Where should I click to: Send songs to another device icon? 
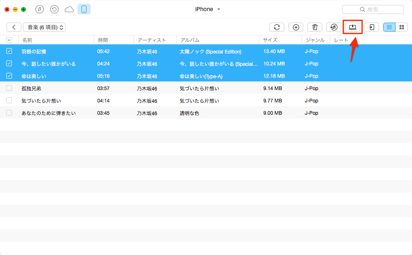[372, 27]
